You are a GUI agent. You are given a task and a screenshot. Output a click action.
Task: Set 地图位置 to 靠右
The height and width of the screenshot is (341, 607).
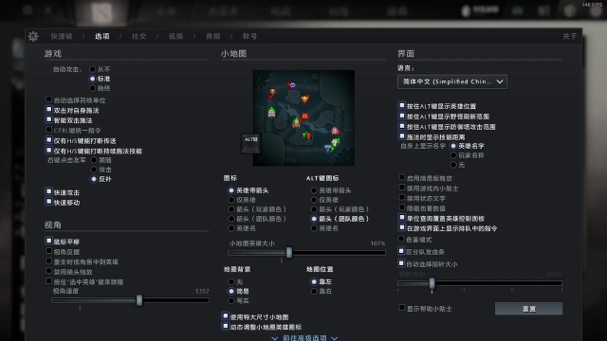click(x=314, y=291)
